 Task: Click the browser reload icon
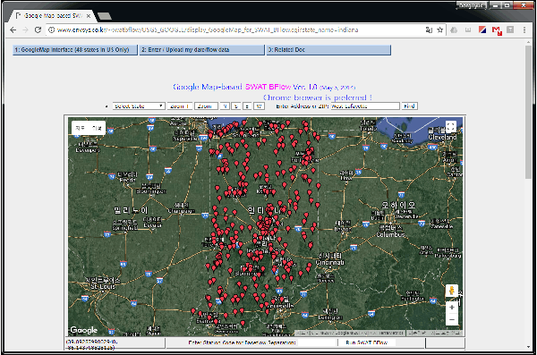tap(38, 30)
